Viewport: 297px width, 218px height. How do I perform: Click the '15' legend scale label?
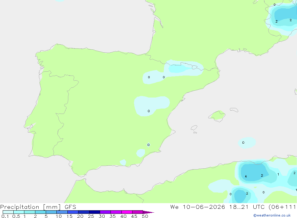[x=69, y=216]
